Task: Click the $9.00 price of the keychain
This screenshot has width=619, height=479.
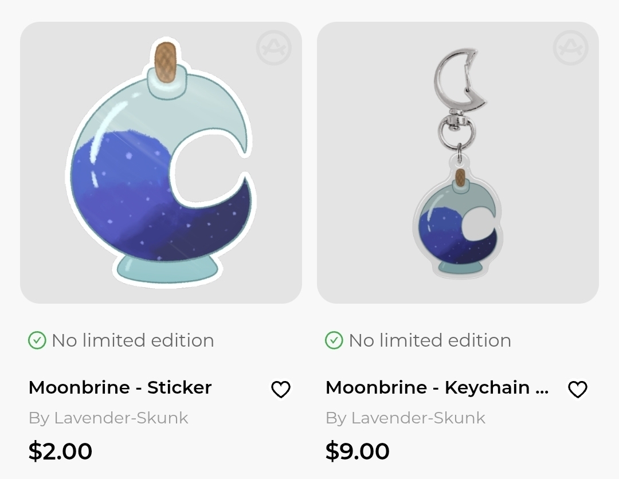Action: 357,451
